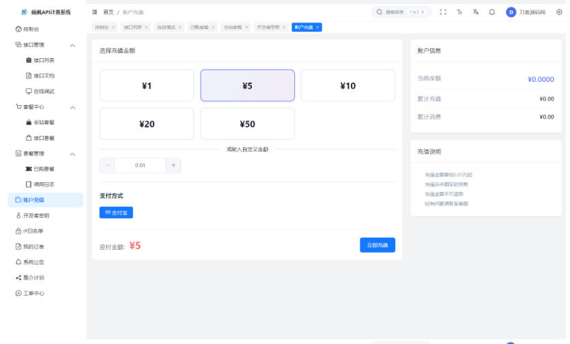Open the settings gear icon at top right

tap(559, 12)
